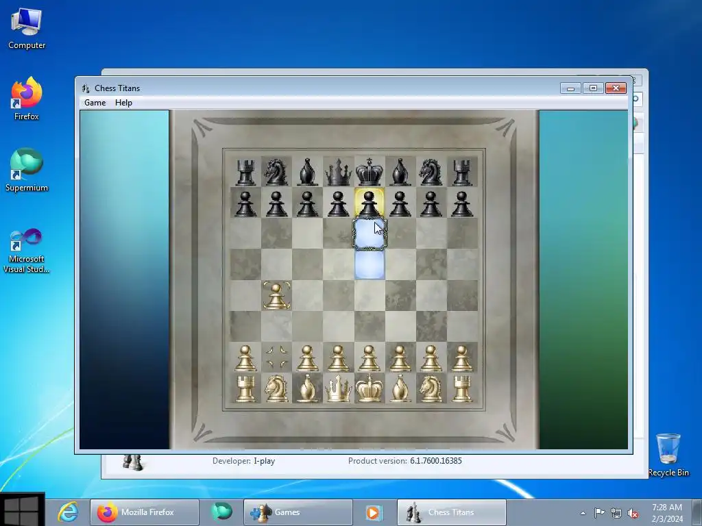Select white rook in bottom-right corner
The image size is (702, 526).
tap(461, 388)
